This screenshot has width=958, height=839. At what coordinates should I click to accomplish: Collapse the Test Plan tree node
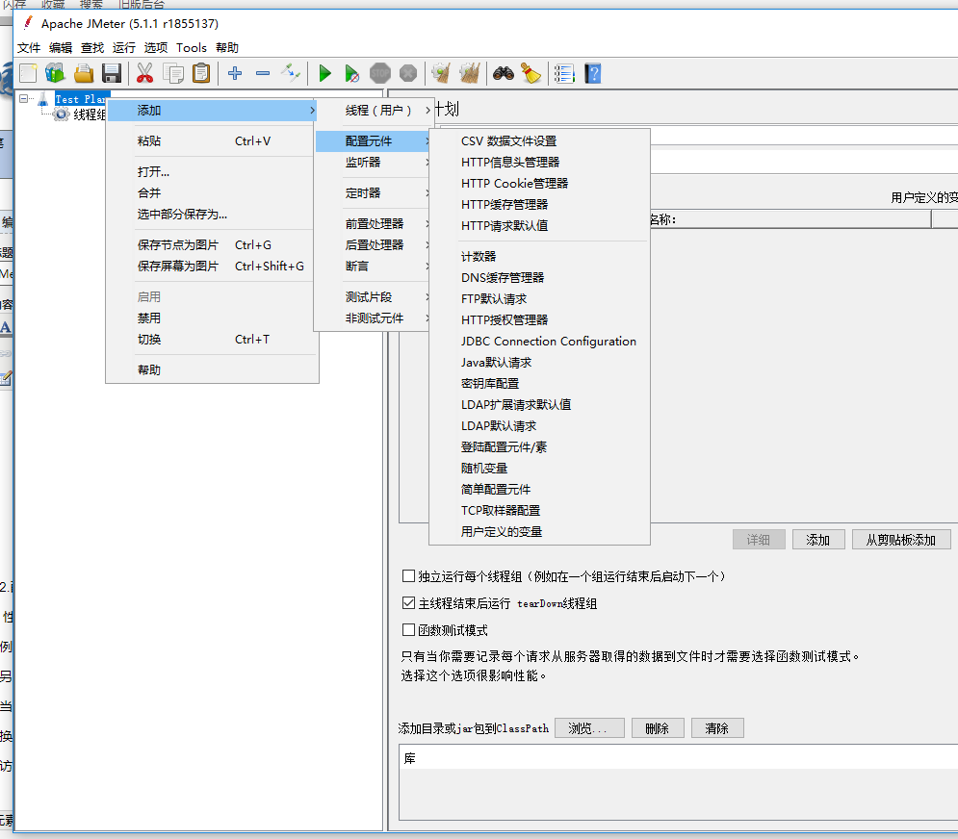[23, 98]
